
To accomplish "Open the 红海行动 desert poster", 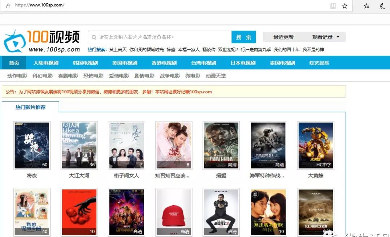I will (316, 212).
